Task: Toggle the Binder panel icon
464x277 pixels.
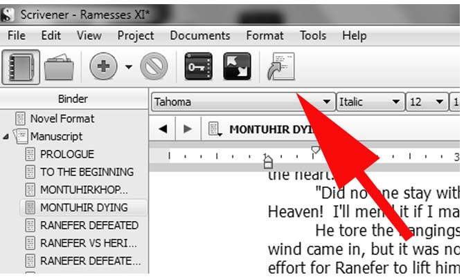Action: 21,67
